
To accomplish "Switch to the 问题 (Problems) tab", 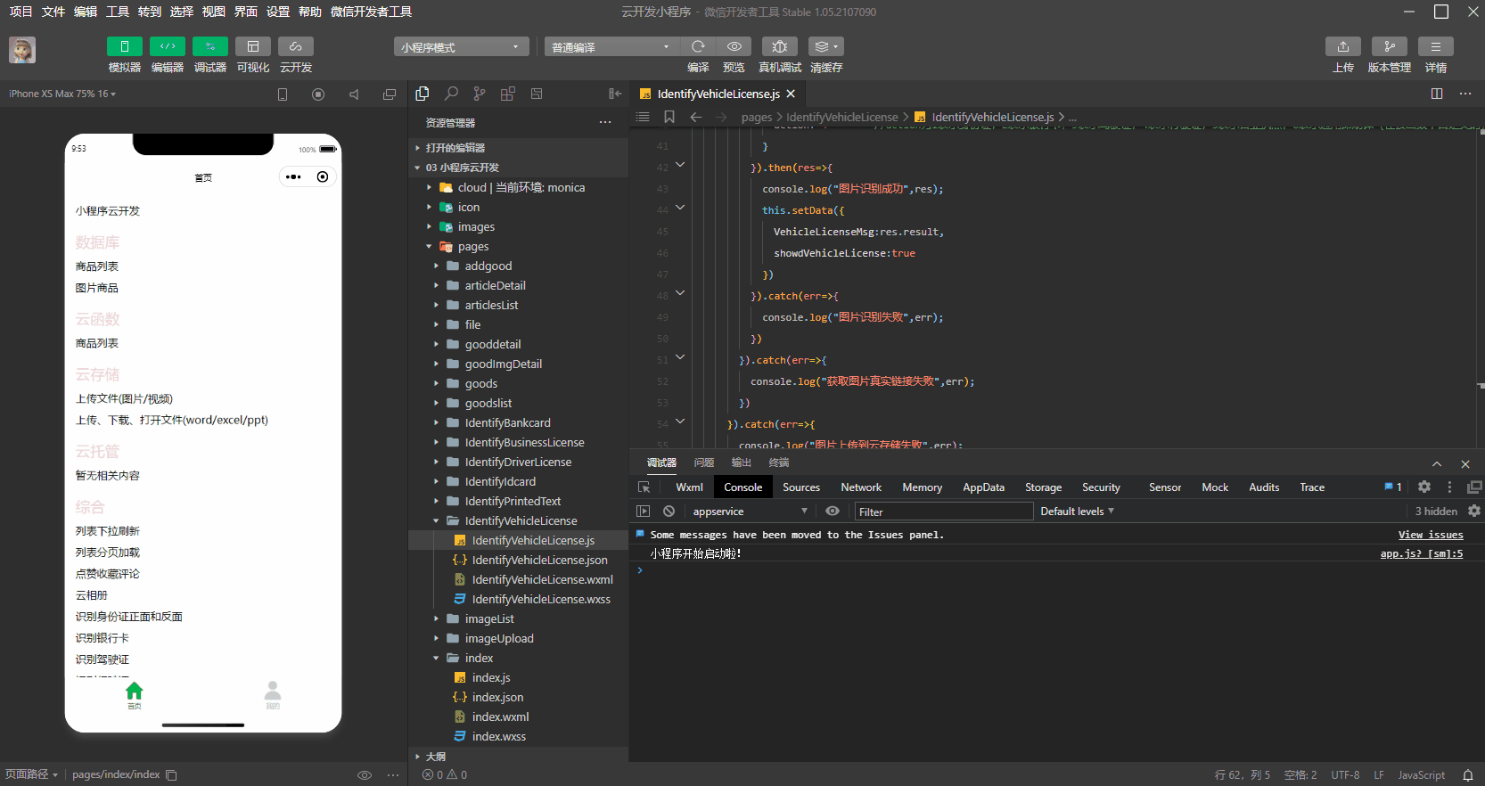I will pos(704,463).
